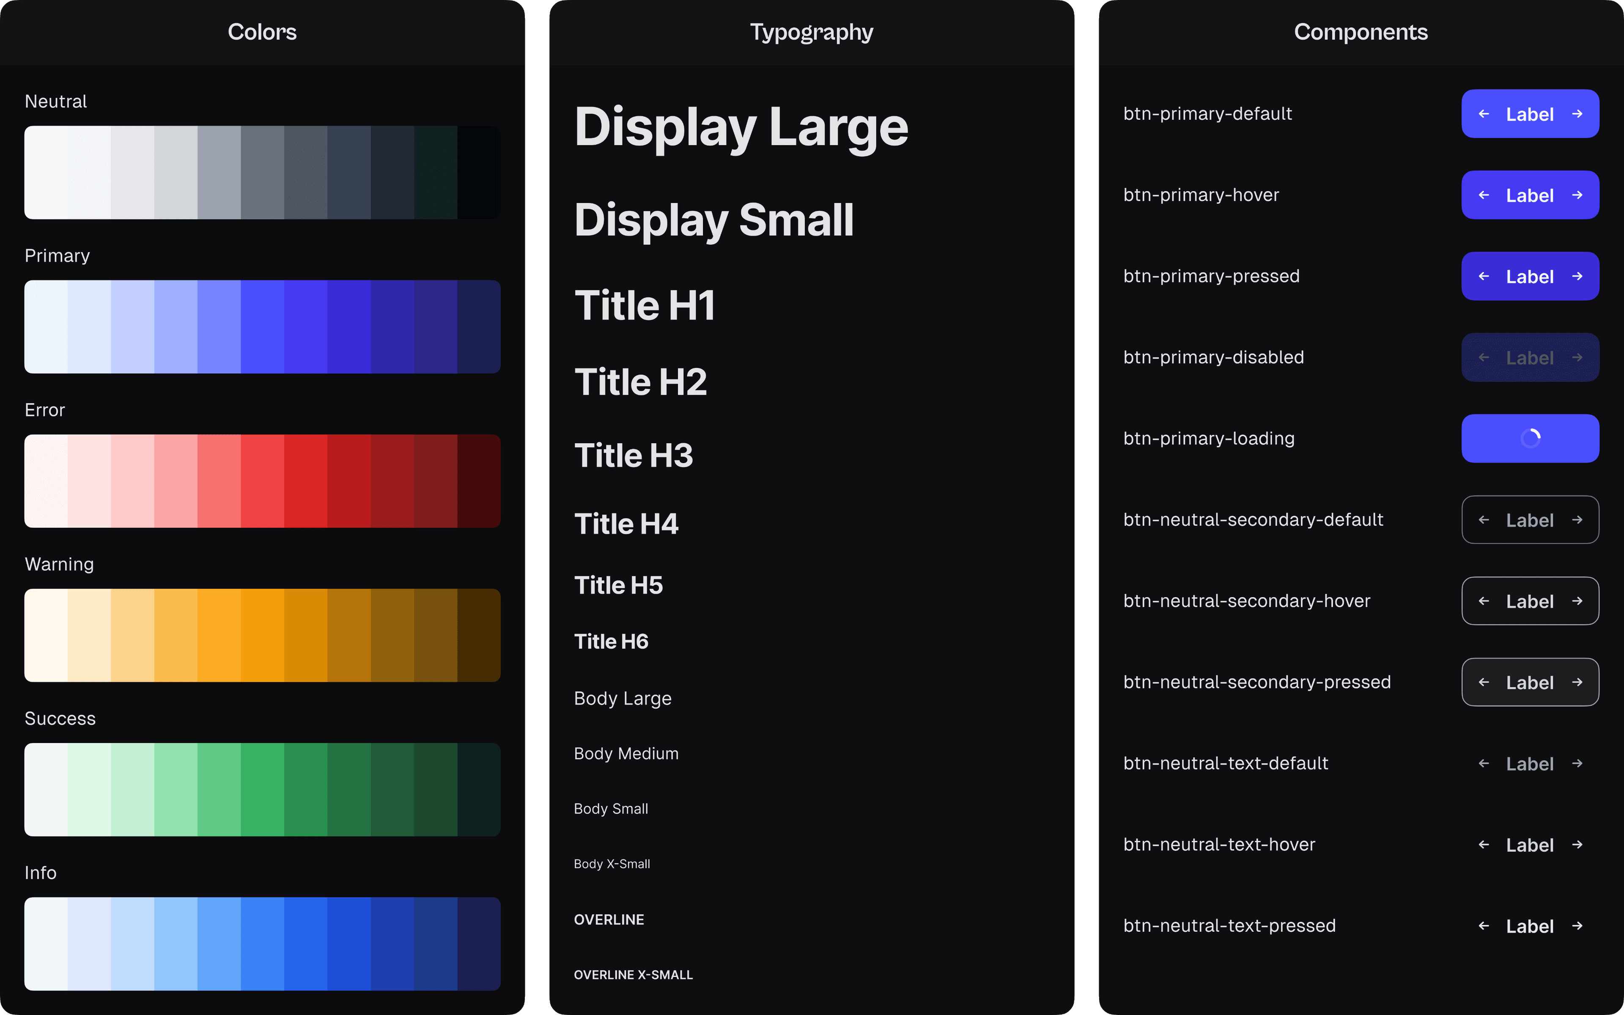Click right arrow icon in btn-primary-disabled button
Viewport: 1624px width, 1015px height.
1577,358
